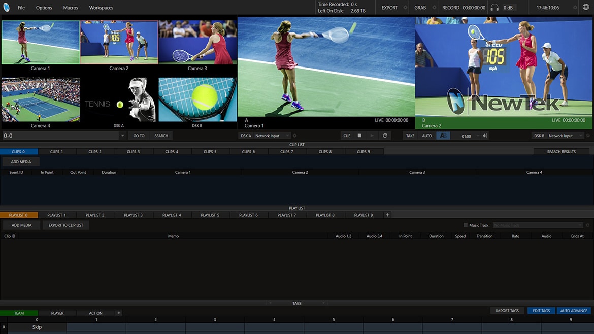
Task: Open GRAB settings gear icon
Action: click(x=433, y=8)
